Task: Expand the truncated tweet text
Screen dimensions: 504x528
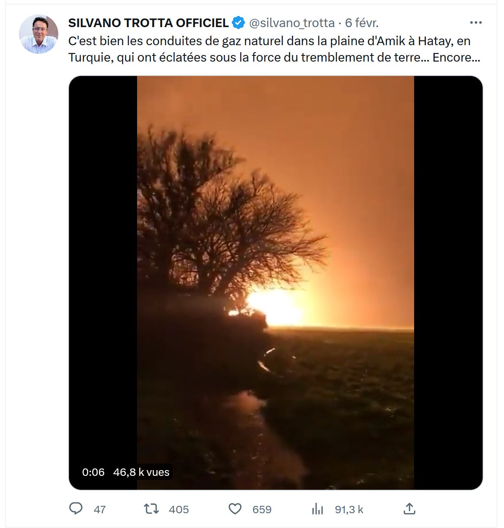Action: [x=456, y=57]
